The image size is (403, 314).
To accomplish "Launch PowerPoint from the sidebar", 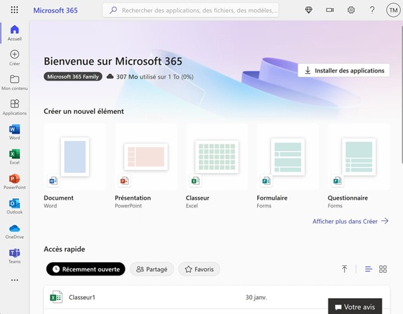I will tap(15, 182).
